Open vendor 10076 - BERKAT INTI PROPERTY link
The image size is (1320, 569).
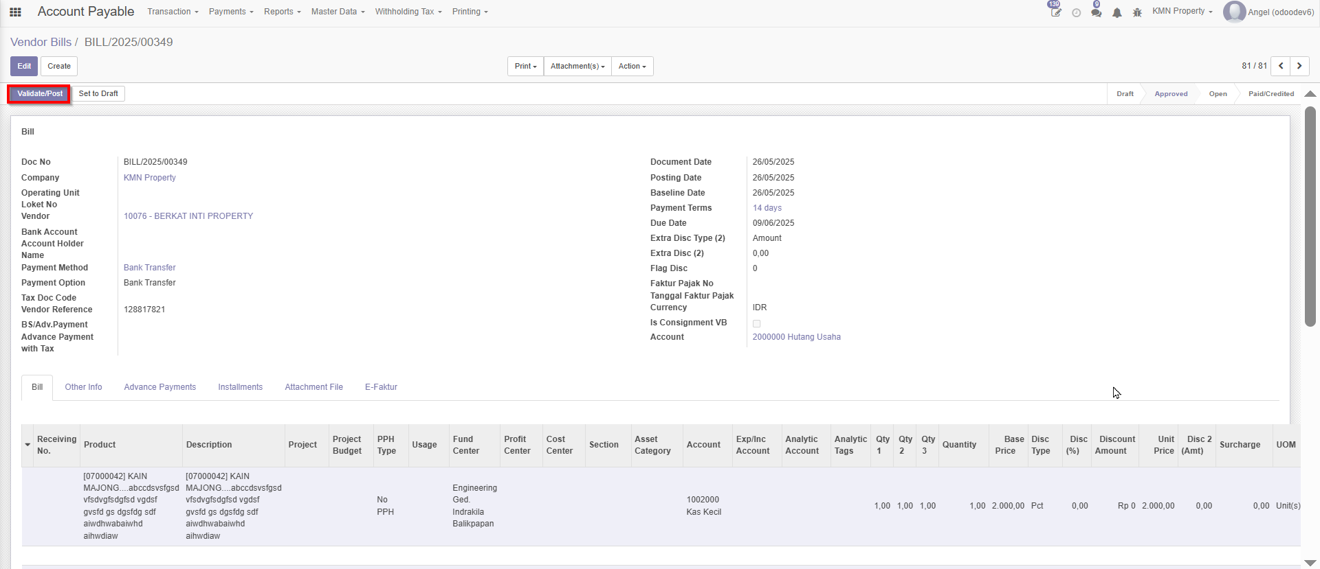click(x=188, y=216)
